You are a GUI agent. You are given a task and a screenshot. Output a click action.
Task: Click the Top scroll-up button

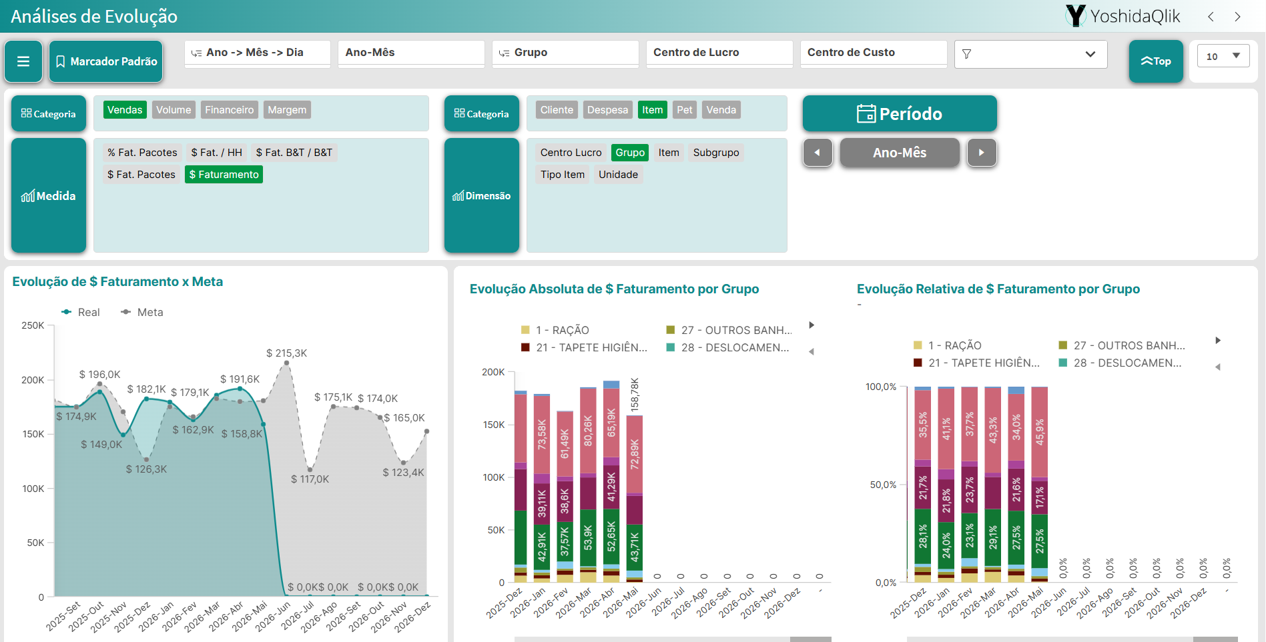1156,61
